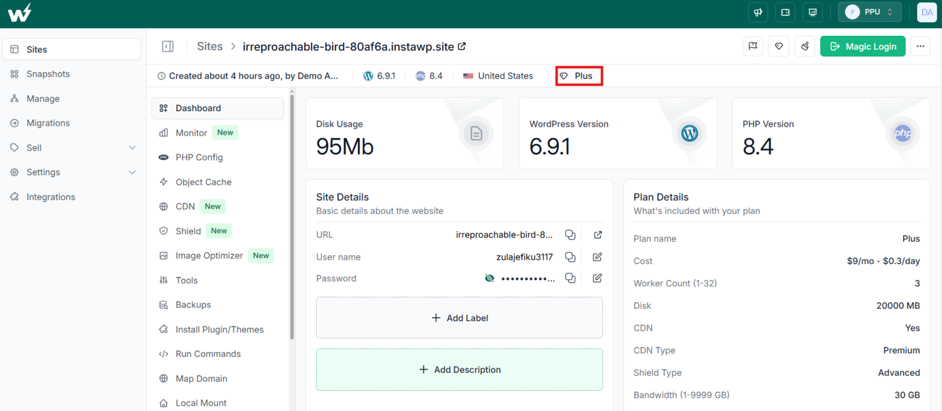Click the WordPress 6.9.1 version badge
This screenshot has height=411, width=942.
(x=379, y=76)
